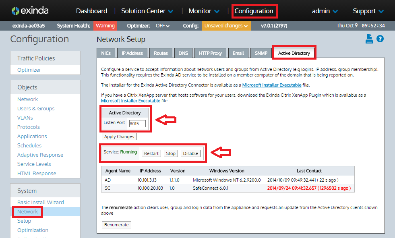The image size is (395, 238).
Task: Expand the Solution Center menu
Action: (147, 11)
